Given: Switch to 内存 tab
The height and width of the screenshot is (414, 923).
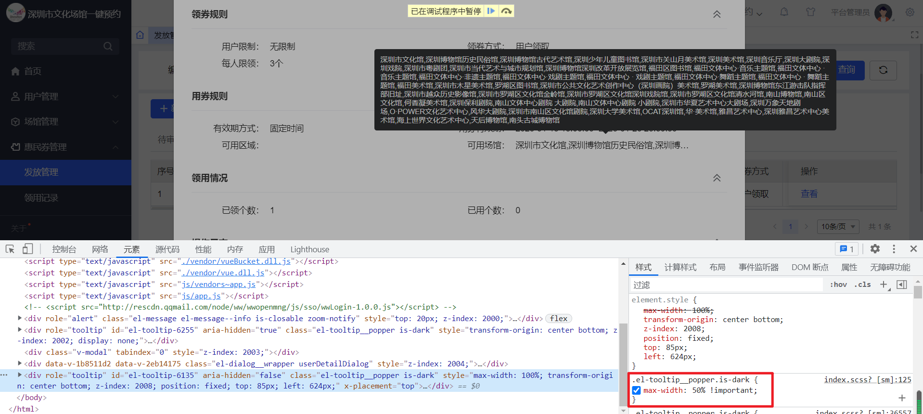Looking at the screenshot, I should click(x=235, y=249).
